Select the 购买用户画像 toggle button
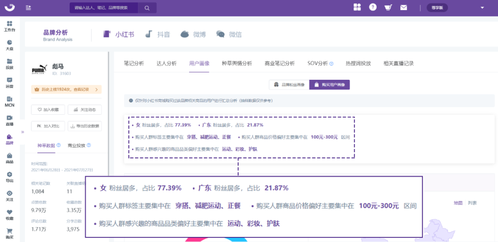The width and height of the screenshot is (498, 242). 329,85
